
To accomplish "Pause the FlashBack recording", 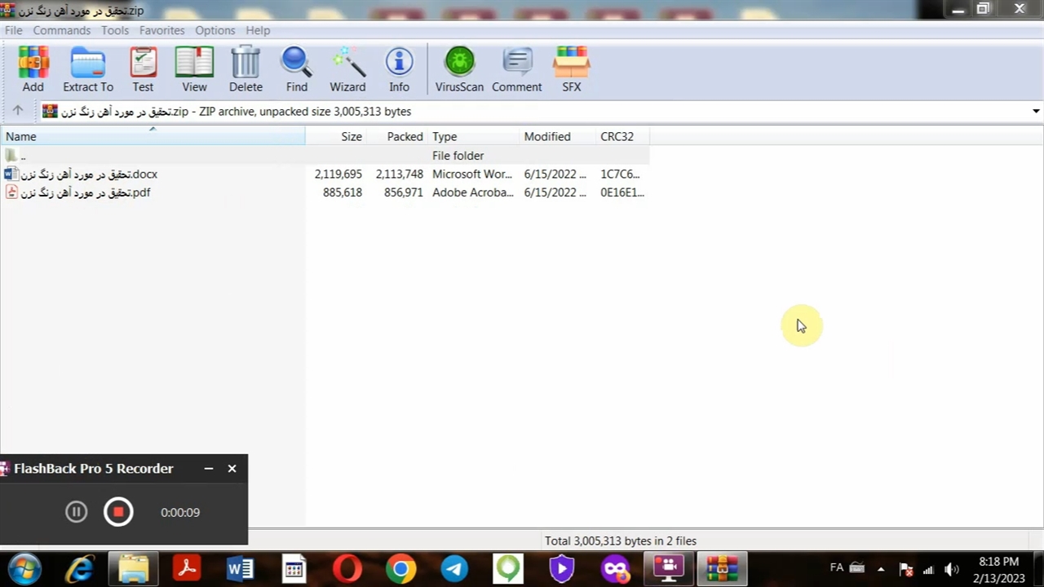I will tap(76, 512).
